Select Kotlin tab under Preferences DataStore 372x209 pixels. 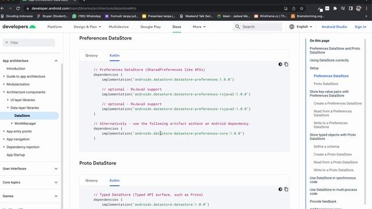pos(115,56)
